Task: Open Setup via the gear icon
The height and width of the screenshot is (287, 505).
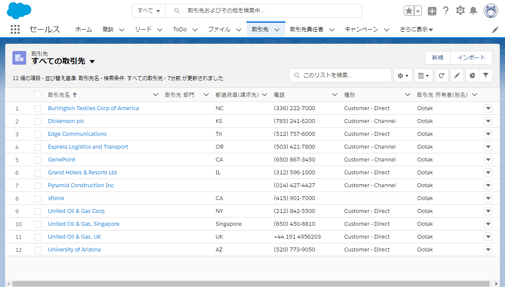Action: pyautogui.click(x=460, y=11)
